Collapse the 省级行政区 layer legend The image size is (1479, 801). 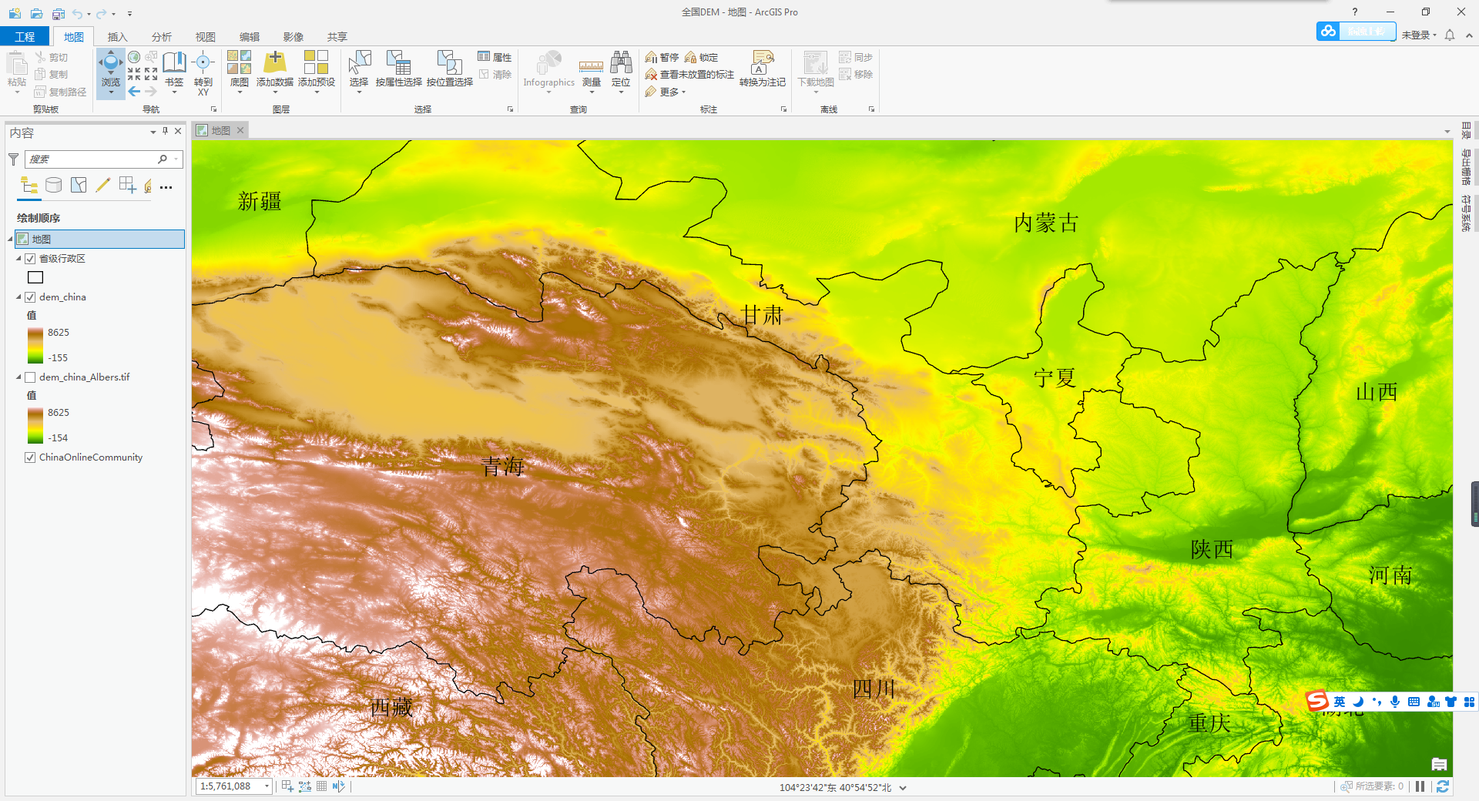pos(19,259)
